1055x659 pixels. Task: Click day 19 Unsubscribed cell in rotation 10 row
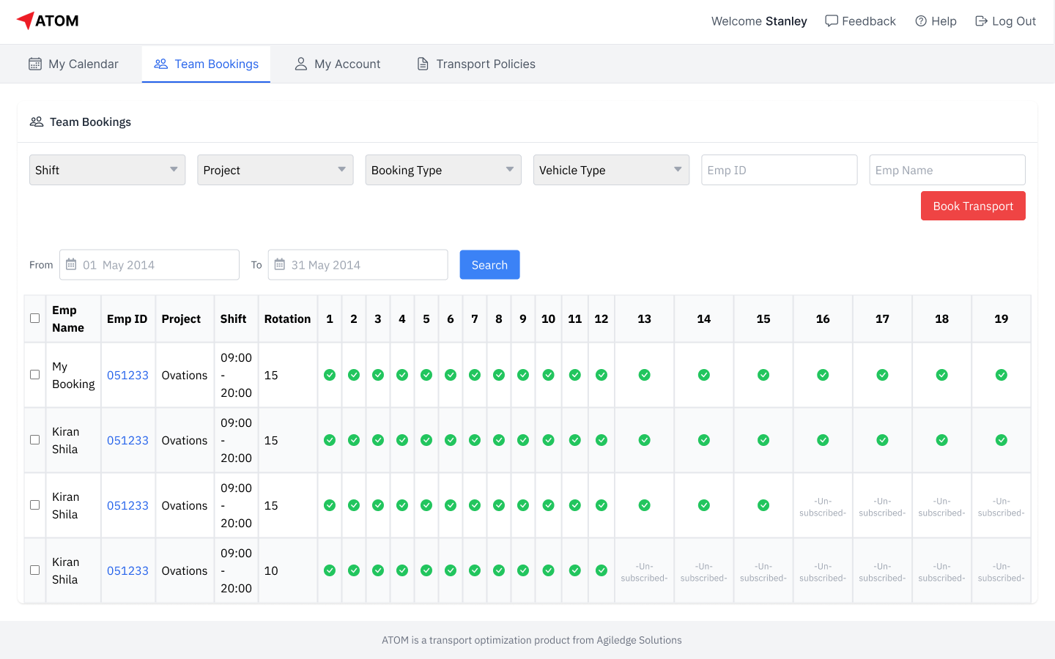pos(1002,572)
